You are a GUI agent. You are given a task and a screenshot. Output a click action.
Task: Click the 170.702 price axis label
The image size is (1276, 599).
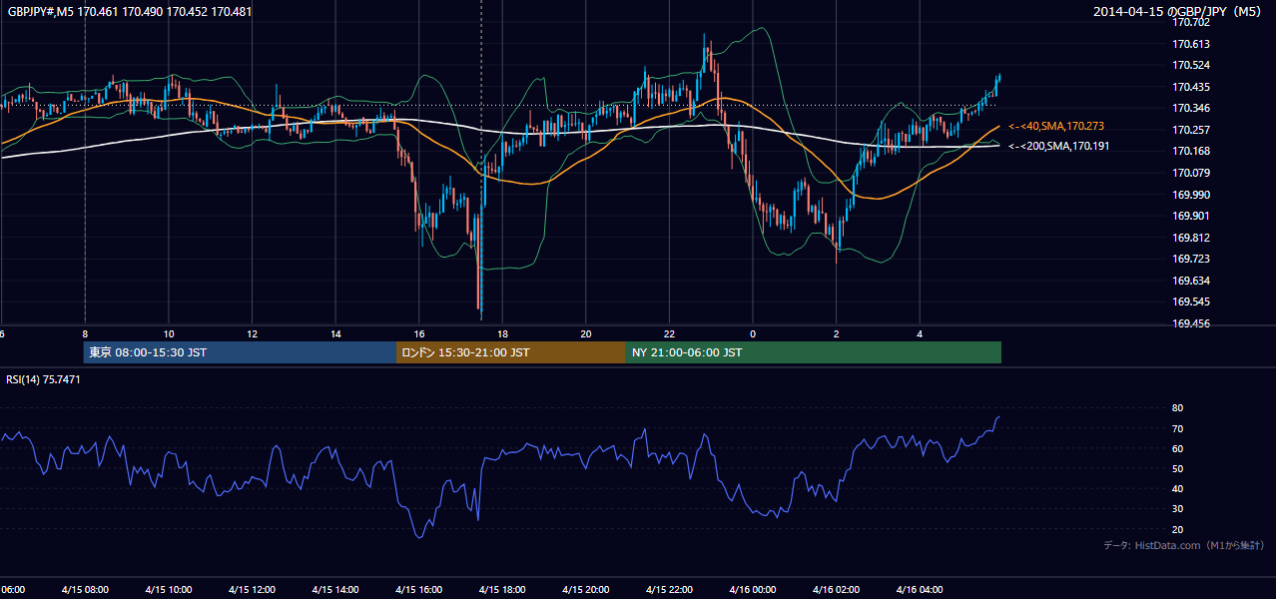click(1192, 22)
